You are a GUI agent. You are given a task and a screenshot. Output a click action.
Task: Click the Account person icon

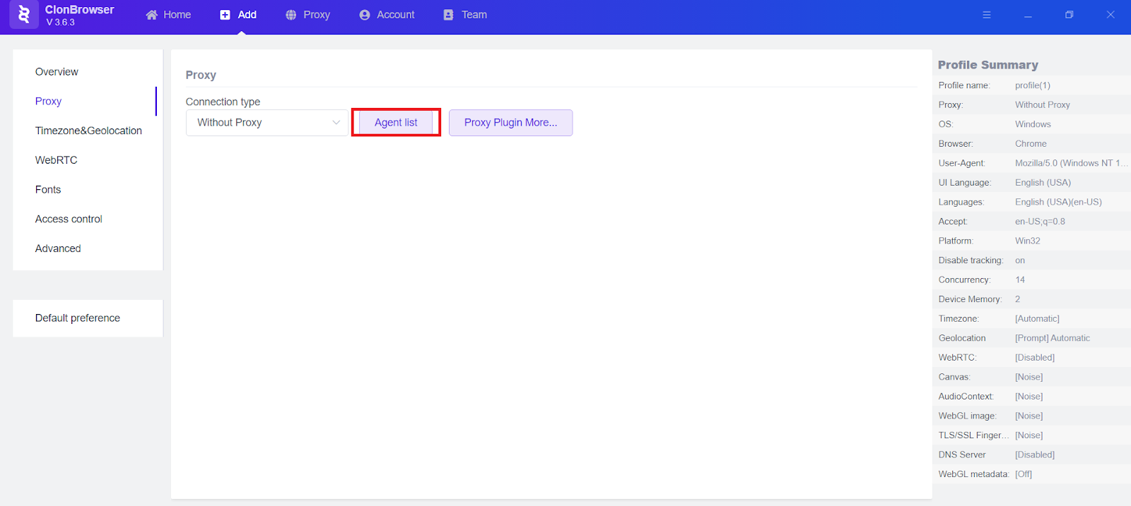pos(365,15)
